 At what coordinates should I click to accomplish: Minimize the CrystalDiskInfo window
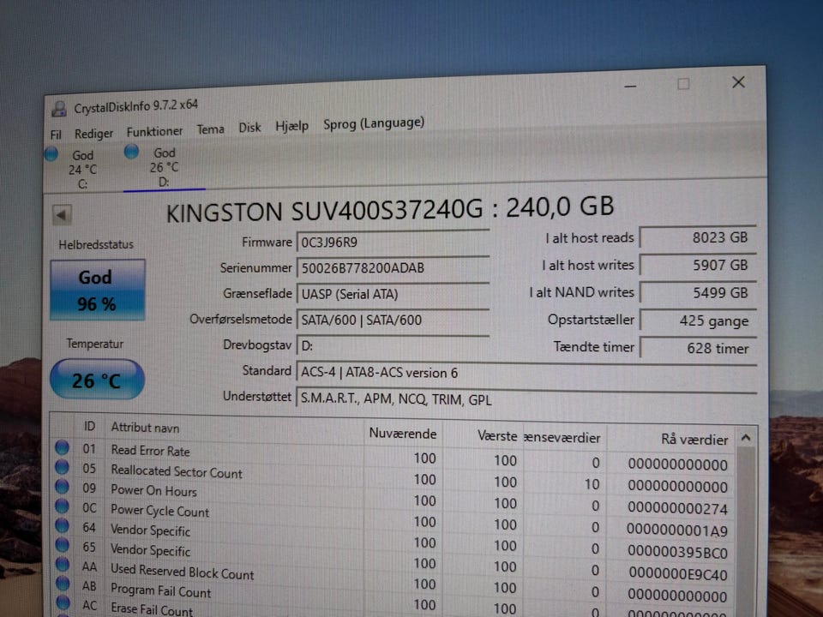[x=630, y=86]
